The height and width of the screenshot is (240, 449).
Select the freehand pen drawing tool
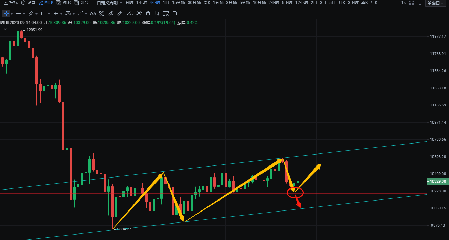(129, 14)
